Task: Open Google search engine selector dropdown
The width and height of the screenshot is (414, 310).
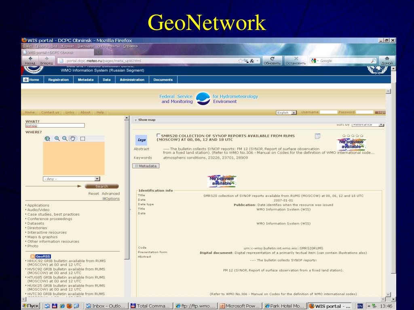Action: coord(315,61)
